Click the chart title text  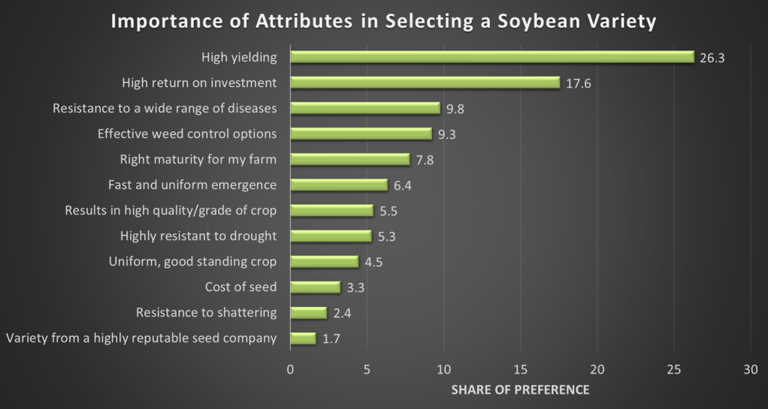click(383, 22)
